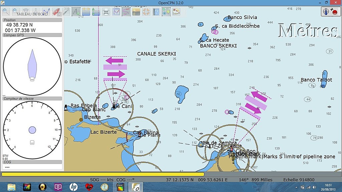Viewport: 342px width, 192px height.
Task: Click the BANCO SKERKI chart label
Action: coord(218,46)
